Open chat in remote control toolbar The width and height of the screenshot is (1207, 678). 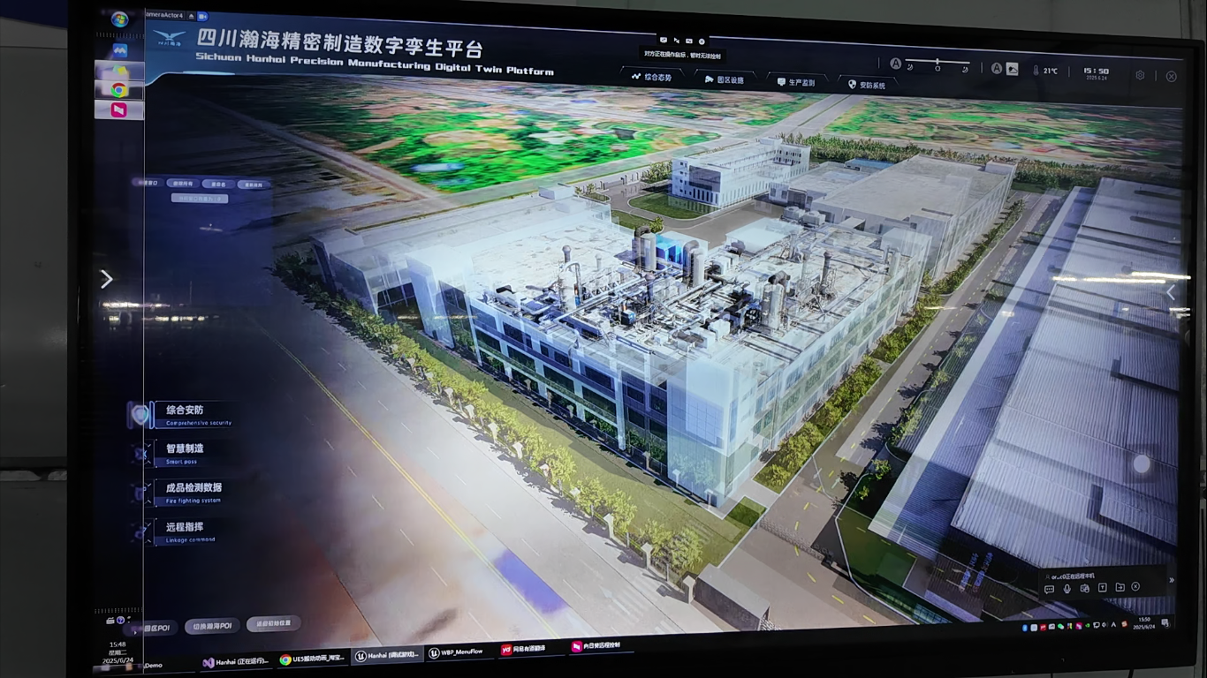pos(1049,589)
